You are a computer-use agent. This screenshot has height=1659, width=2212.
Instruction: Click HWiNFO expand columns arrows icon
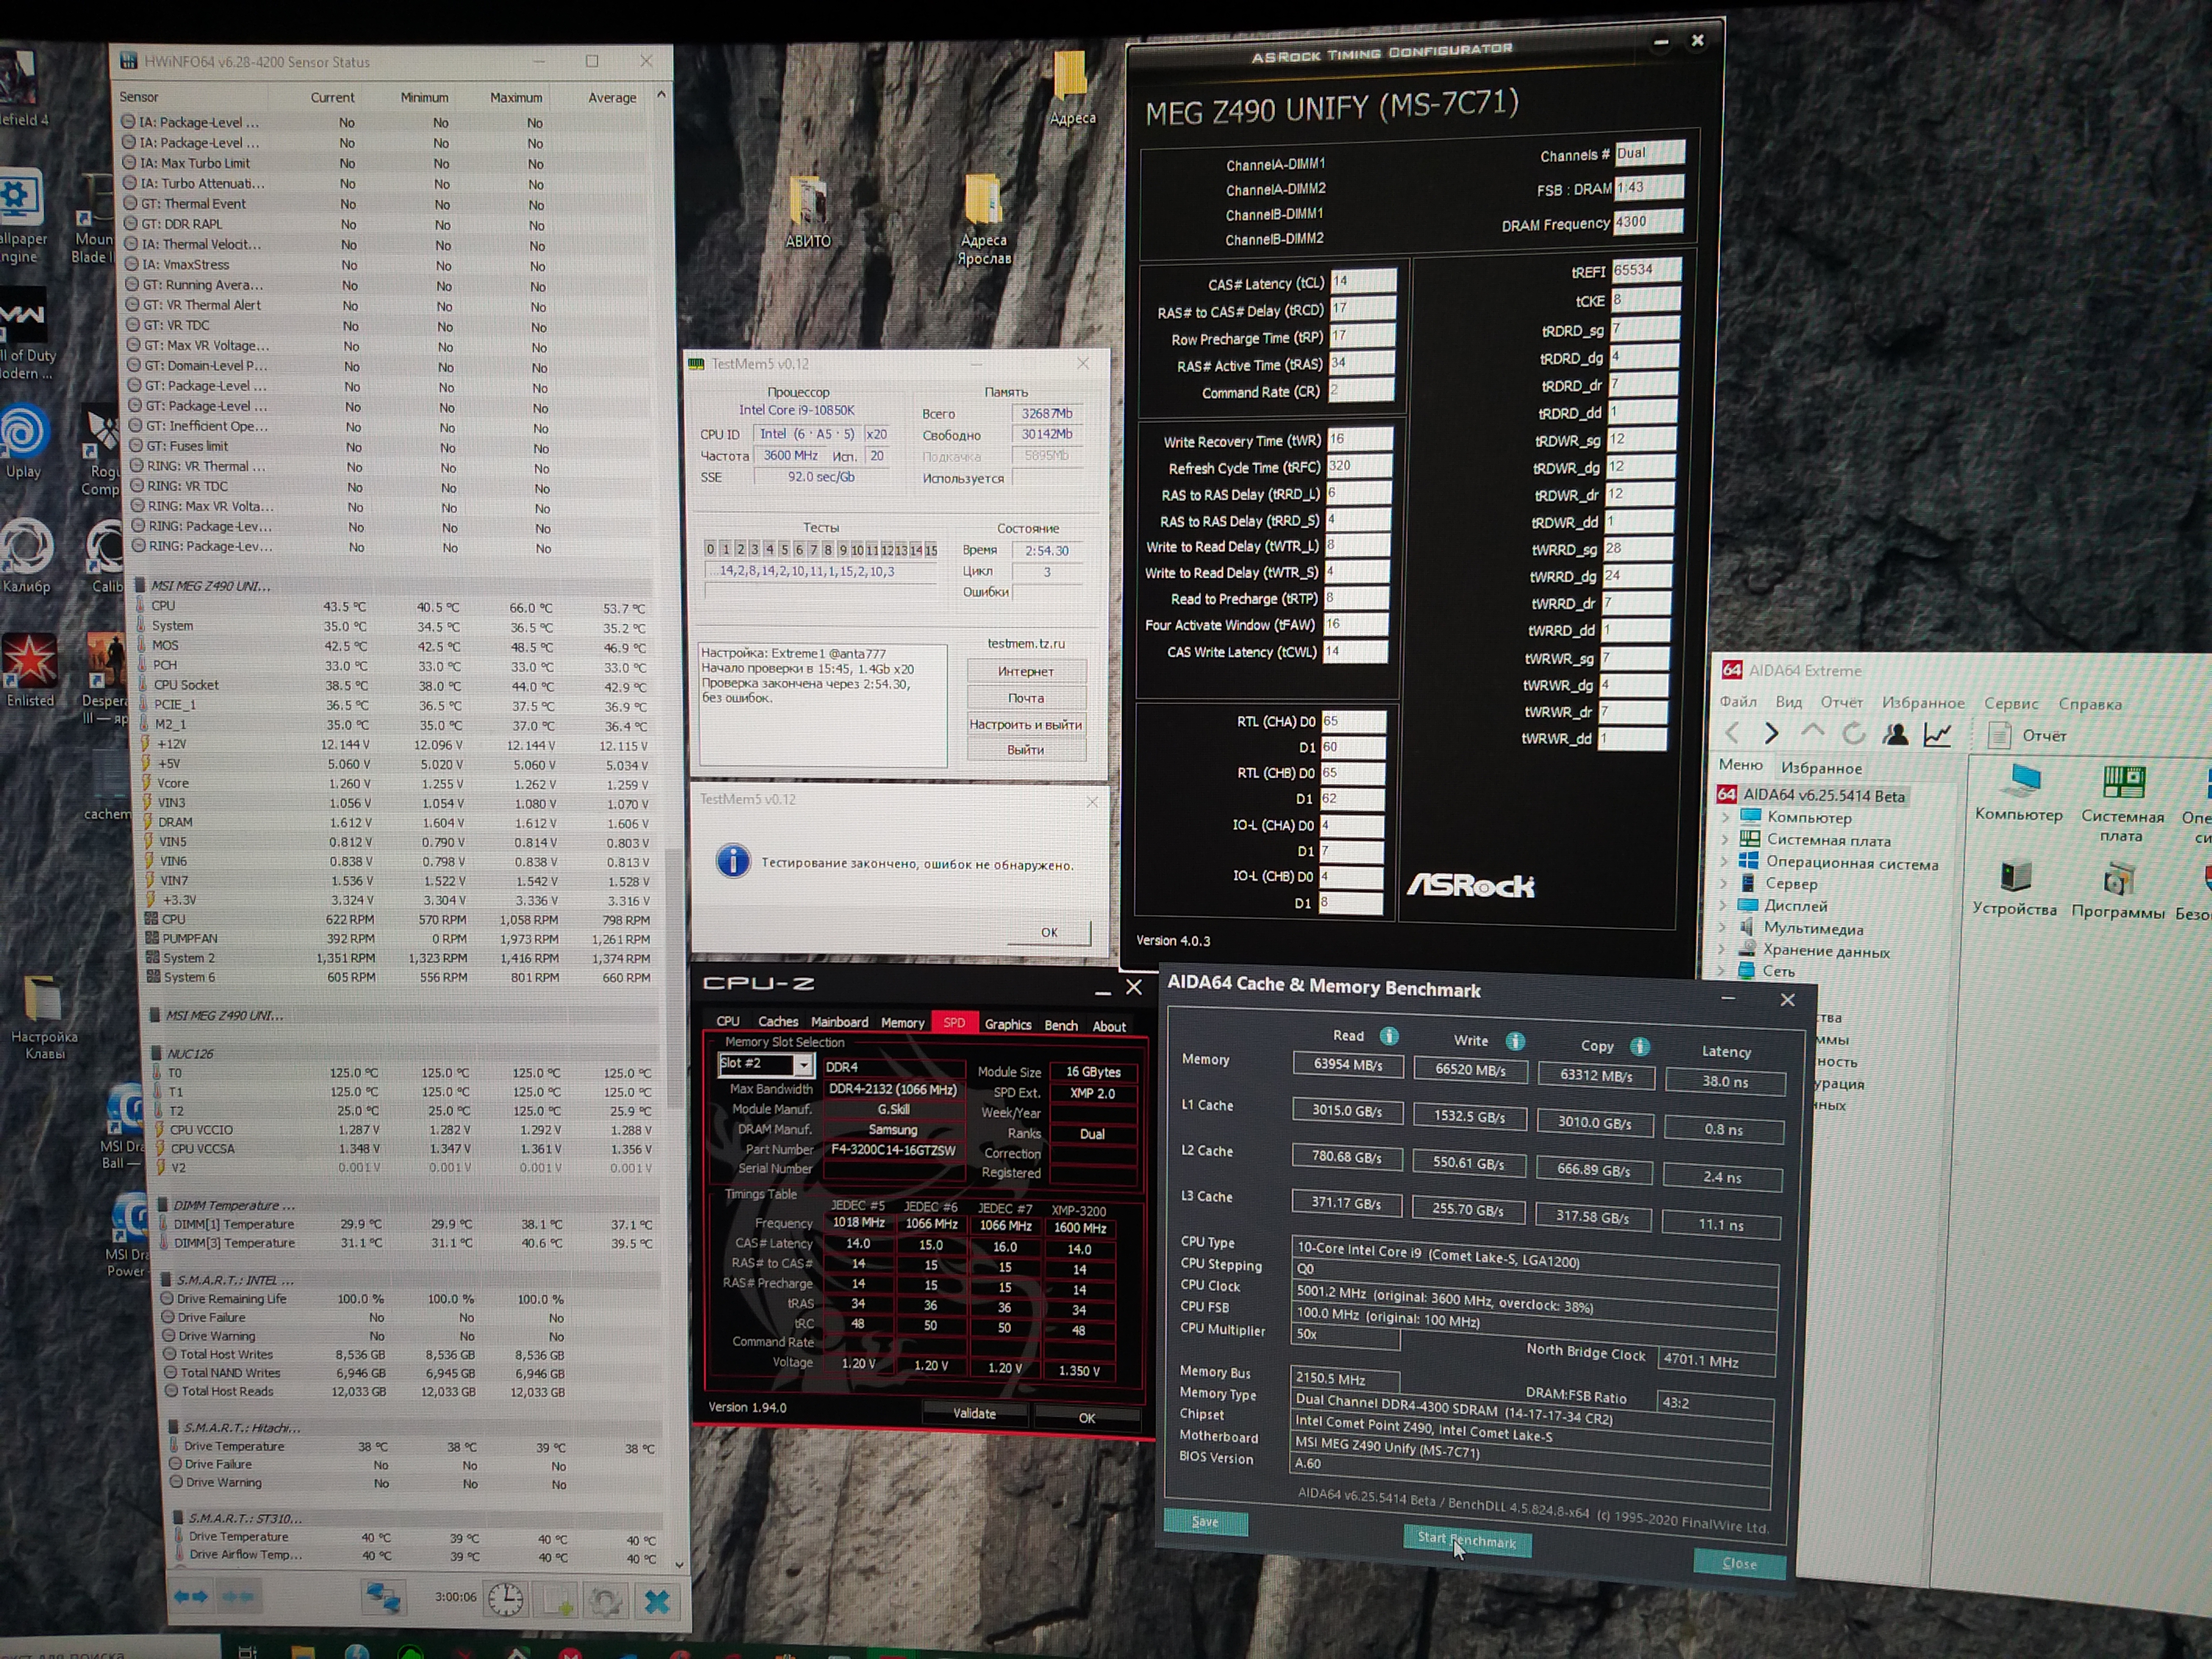pos(191,1597)
